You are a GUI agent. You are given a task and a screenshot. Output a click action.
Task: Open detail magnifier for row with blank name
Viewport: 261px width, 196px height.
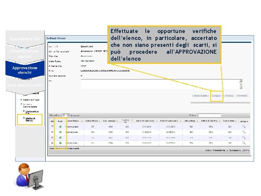coord(244,138)
